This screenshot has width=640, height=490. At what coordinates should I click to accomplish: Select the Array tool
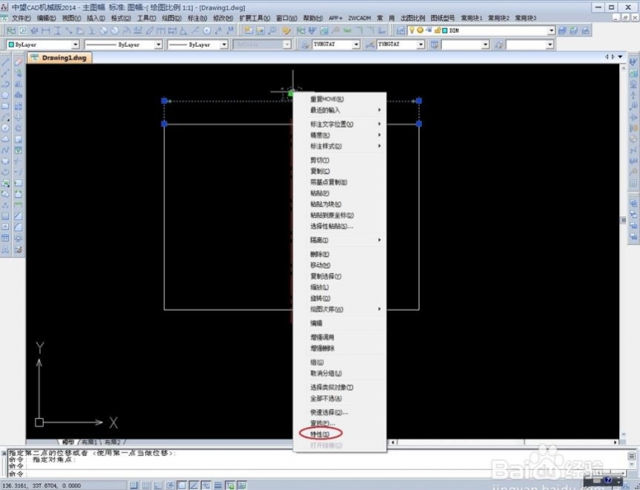18,106
